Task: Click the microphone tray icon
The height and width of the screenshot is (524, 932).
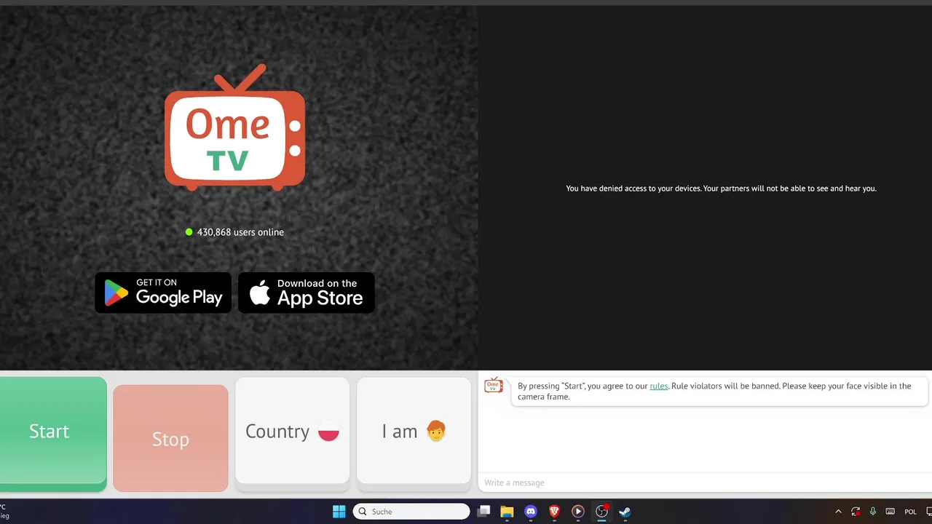Action: tap(873, 512)
